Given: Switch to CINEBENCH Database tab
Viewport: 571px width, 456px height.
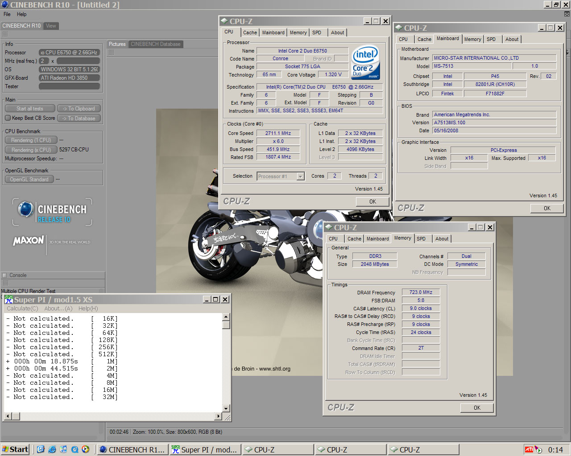Looking at the screenshot, I should 156,44.
